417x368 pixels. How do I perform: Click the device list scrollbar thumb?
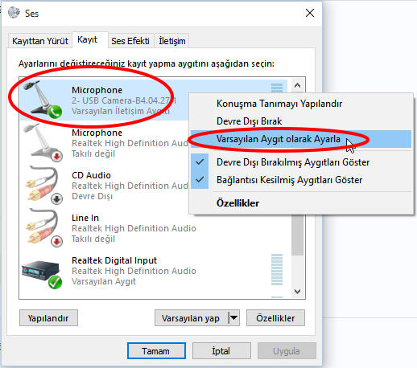pyautogui.click(x=297, y=235)
